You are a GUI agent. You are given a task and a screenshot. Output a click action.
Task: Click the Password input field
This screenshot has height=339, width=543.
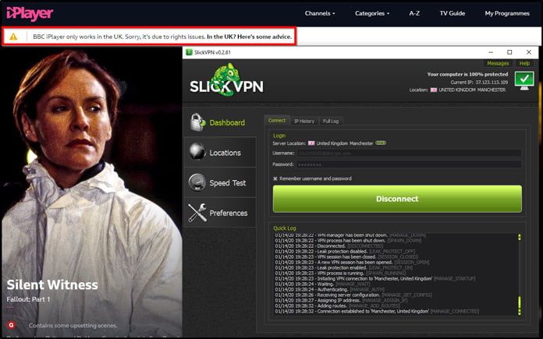click(409, 164)
